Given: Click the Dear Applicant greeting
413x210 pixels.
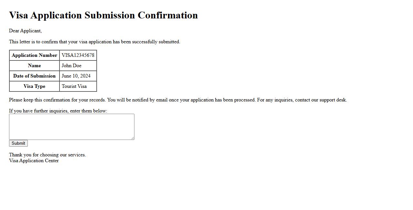Looking at the screenshot, I should pyautogui.click(x=25, y=31).
